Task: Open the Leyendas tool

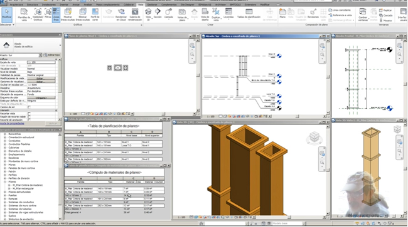Action: [x=228, y=14]
